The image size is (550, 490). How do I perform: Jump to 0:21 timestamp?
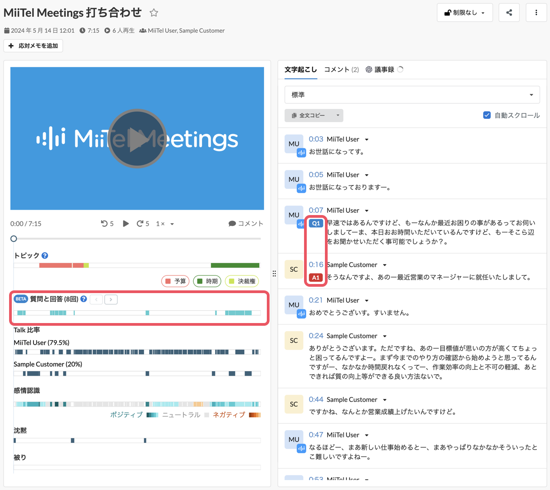point(316,300)
